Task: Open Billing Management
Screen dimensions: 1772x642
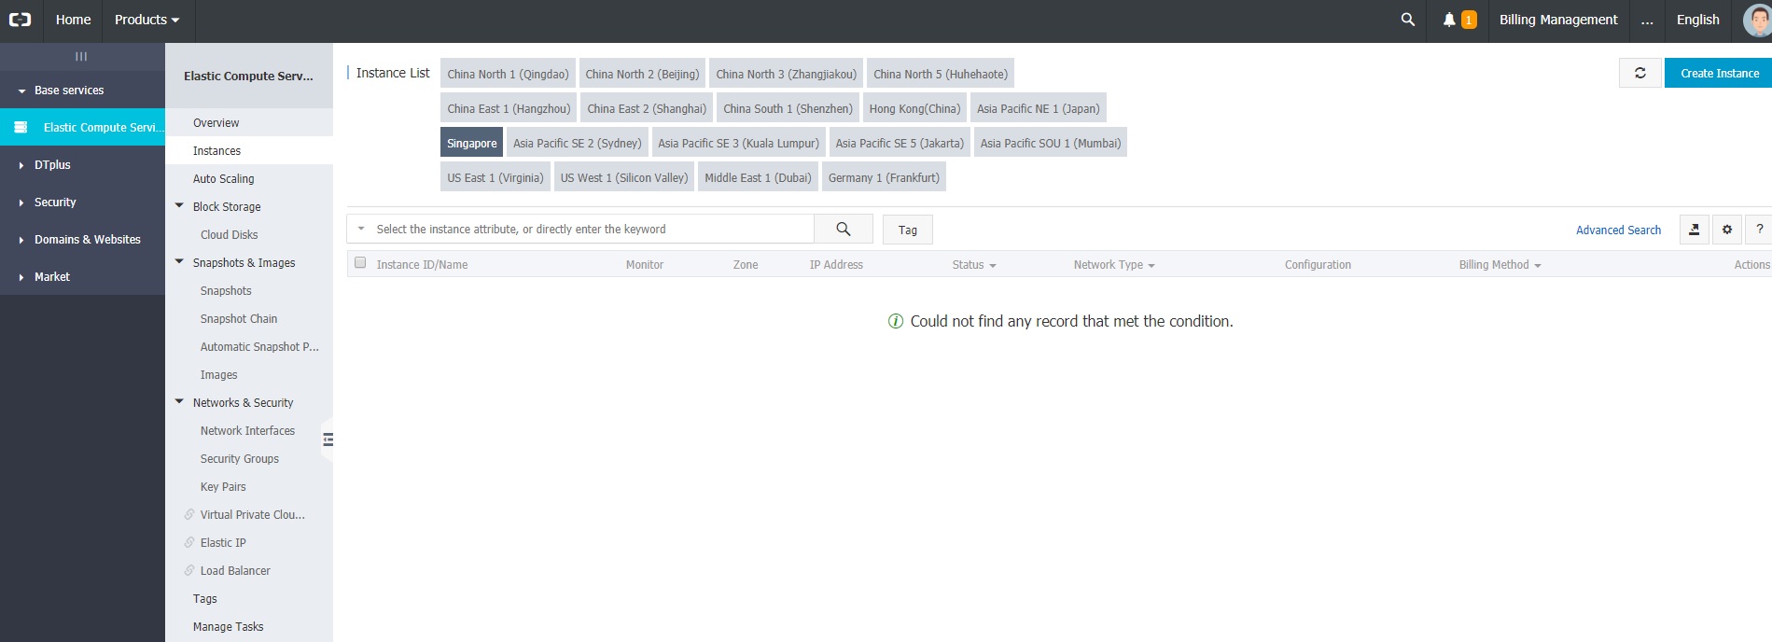Action: [x=1558, y=20]
